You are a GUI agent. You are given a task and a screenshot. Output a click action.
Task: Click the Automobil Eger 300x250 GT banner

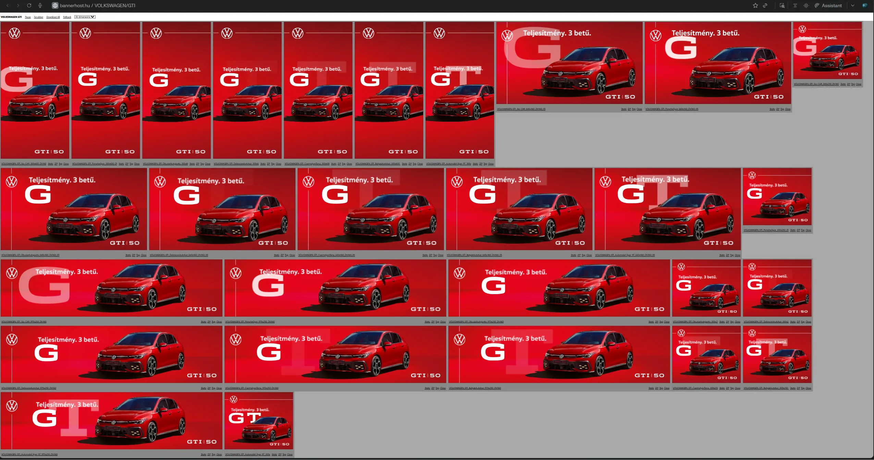(259, 421)
